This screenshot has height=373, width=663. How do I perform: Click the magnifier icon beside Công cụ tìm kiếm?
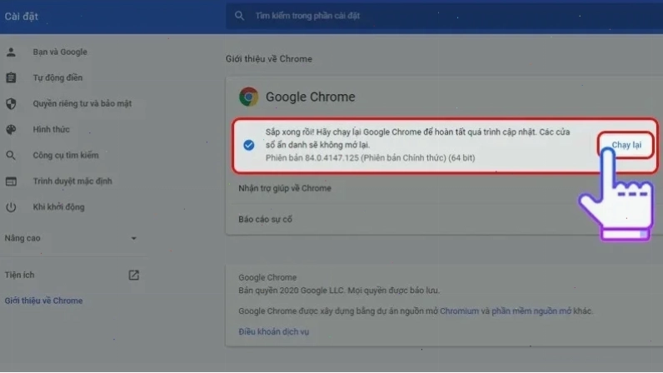tap(11, 155)
